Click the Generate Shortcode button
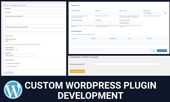This screenshot has width=170, height=102. [x=77, y=71]
